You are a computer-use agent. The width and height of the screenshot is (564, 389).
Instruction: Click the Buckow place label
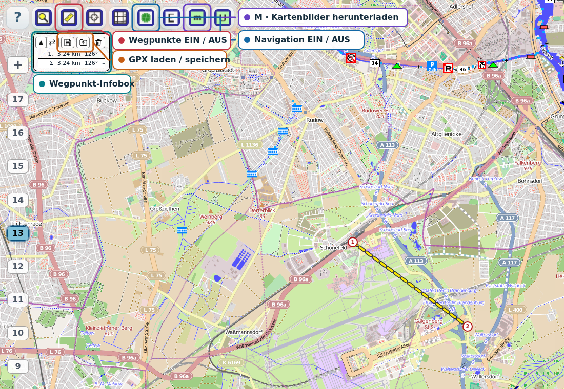(107, 100)
